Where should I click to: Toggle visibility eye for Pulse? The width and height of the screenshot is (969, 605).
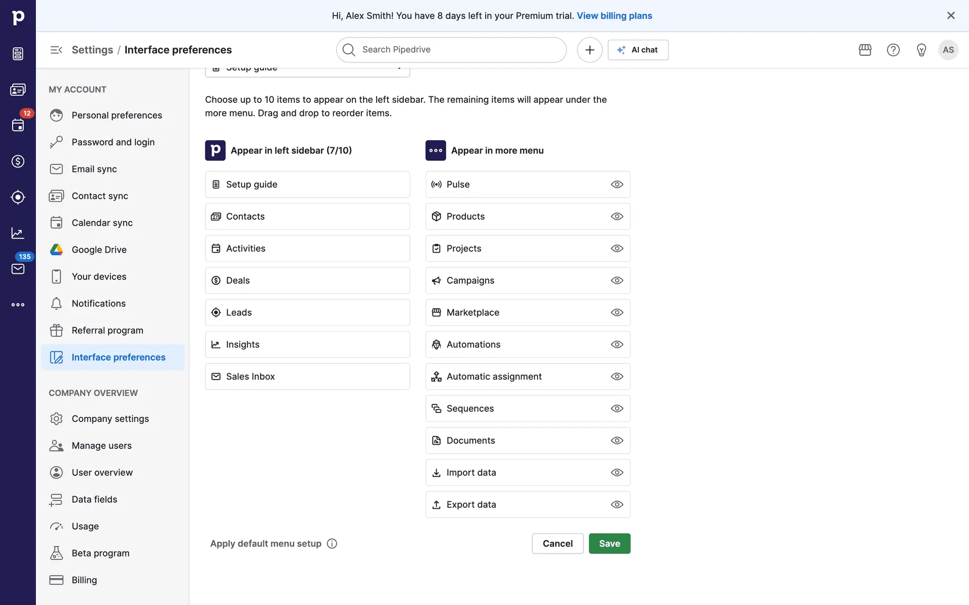[x=617, y=185]
